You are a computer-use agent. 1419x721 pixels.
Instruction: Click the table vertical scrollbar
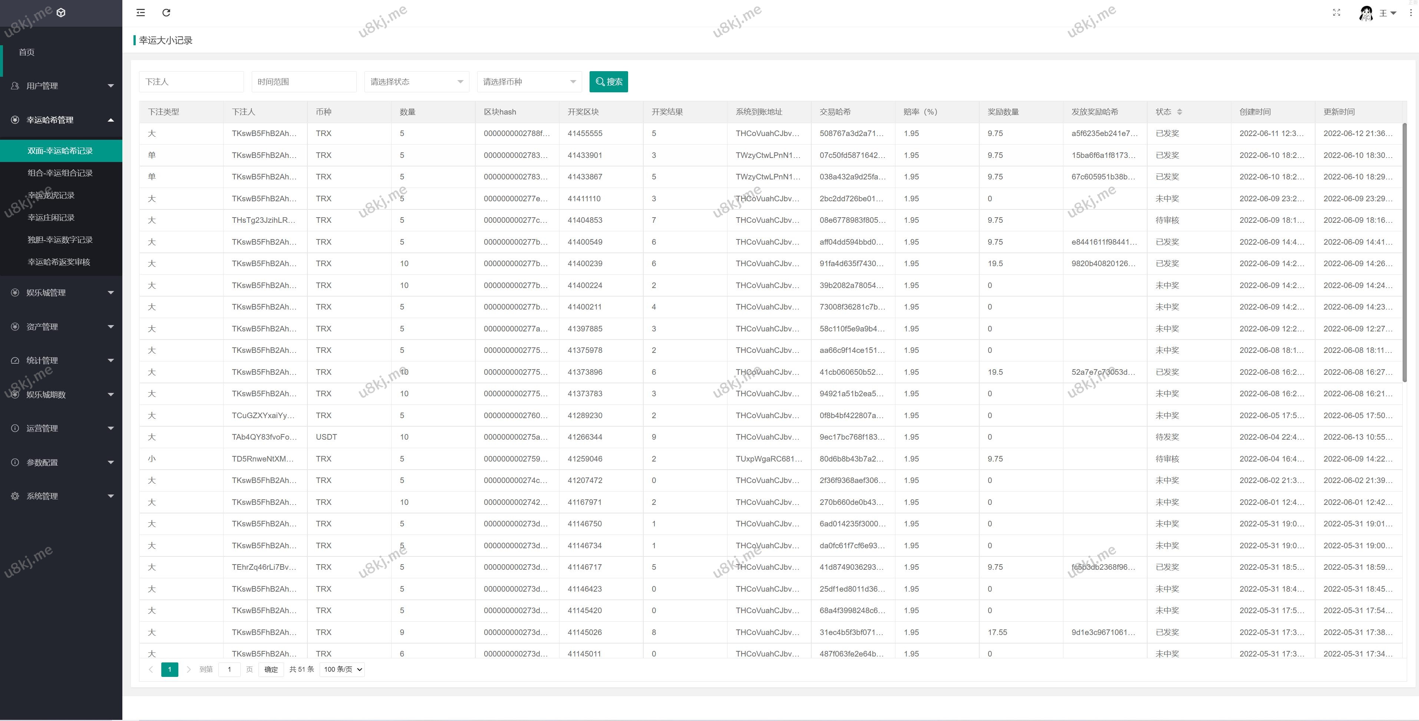point(1404,253)
